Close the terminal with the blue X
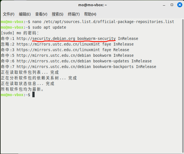Screen dimensions: 184x154 (x=180, y=5)
